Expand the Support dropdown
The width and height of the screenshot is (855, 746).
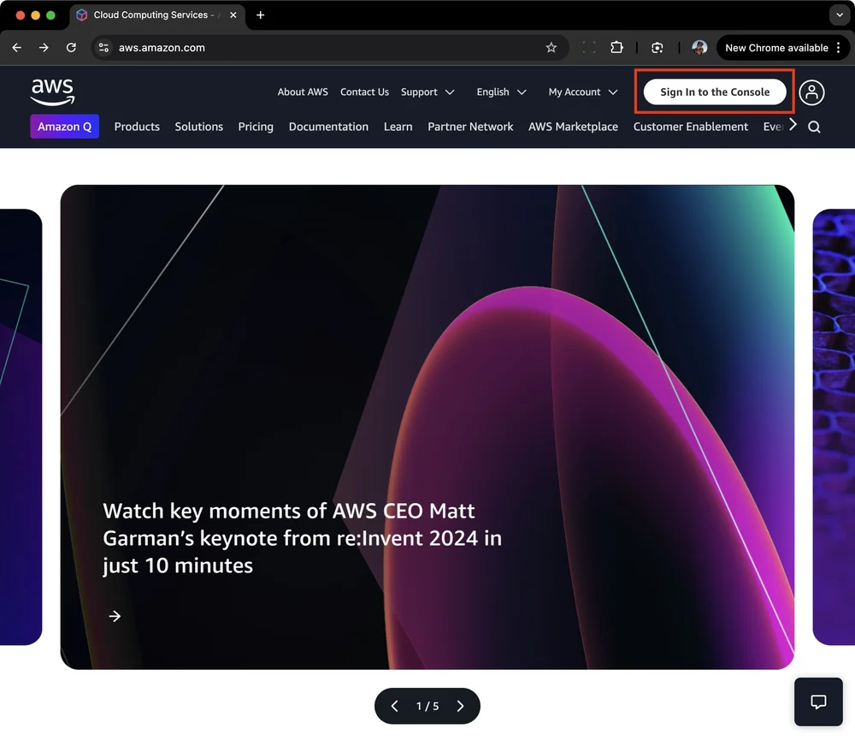pos(427,92)
